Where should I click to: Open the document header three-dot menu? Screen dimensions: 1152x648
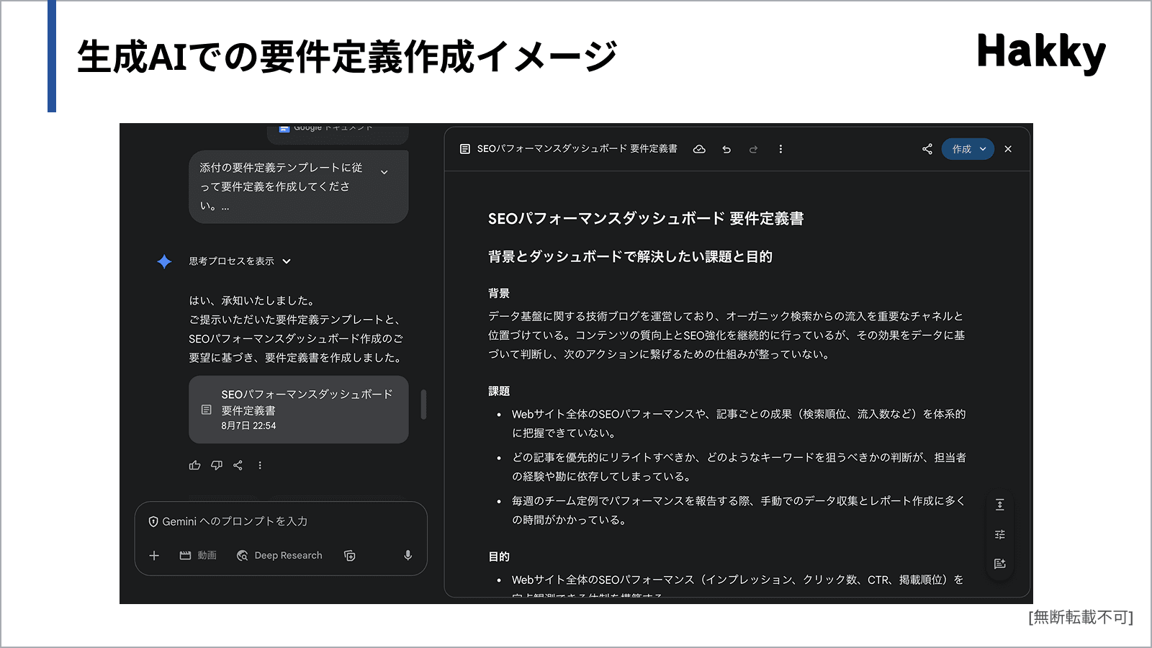click(780, 149)
